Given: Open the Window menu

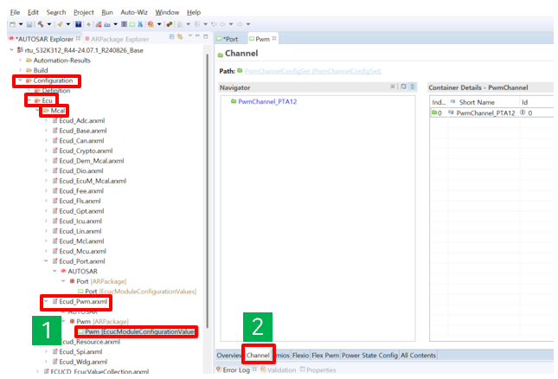Looking at the screenshot, I should click(167, 12).
